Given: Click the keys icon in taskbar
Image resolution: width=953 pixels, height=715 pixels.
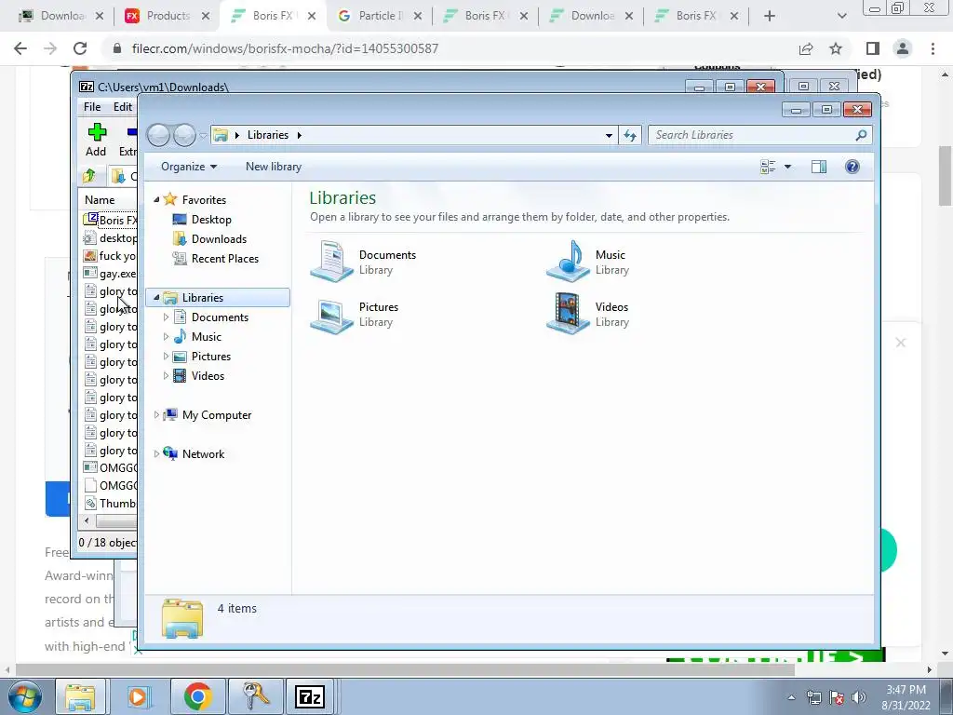Looking at the screenshot, I should click(x=256, y=696).
